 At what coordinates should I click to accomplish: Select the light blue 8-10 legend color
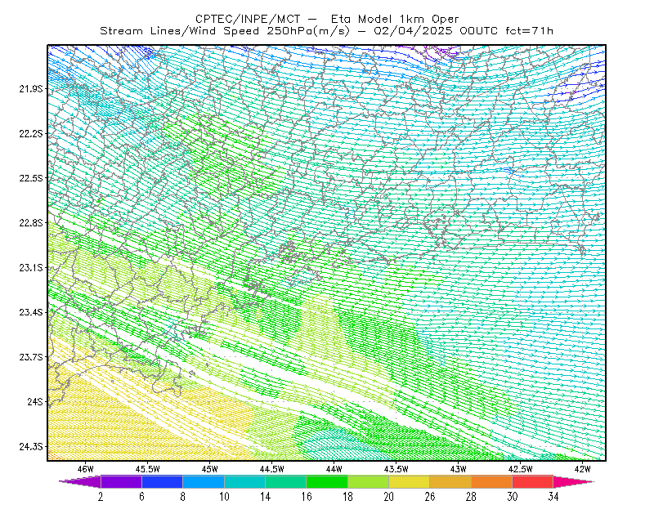pyautogui.click(x=204, y=481)
